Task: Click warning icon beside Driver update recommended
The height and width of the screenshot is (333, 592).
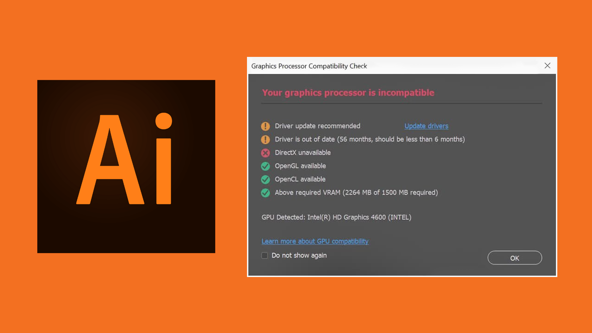Action: [265, 126]
